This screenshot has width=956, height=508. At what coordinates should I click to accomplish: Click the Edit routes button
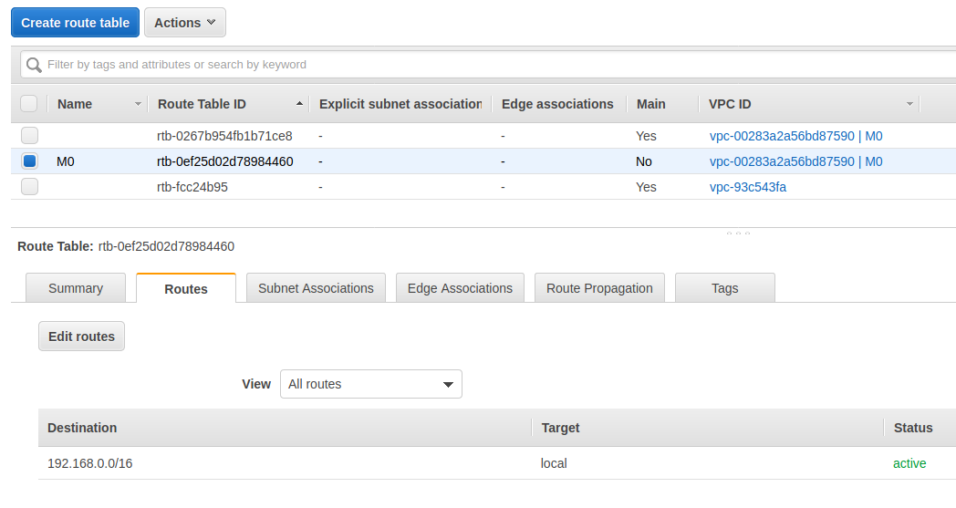[81, 337]
